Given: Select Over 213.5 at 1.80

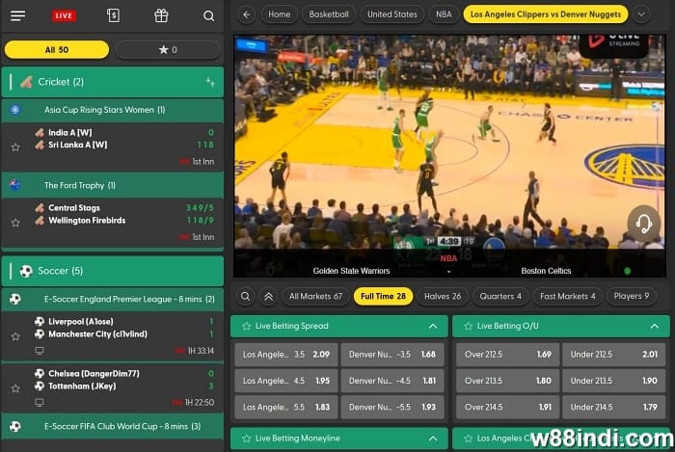Looking at the screenshot, I should click(508, 381).
